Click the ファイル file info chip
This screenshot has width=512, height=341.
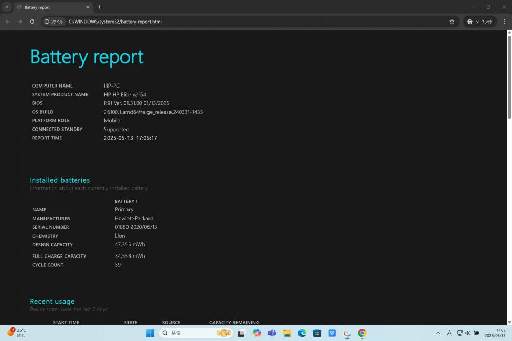(54, 22)
